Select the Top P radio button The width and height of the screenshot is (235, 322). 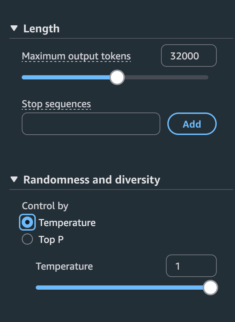click(27, 239)
